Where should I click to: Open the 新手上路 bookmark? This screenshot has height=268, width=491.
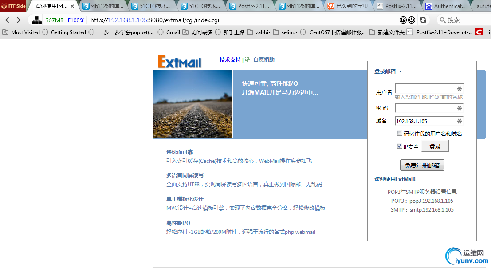coord(230,32)
